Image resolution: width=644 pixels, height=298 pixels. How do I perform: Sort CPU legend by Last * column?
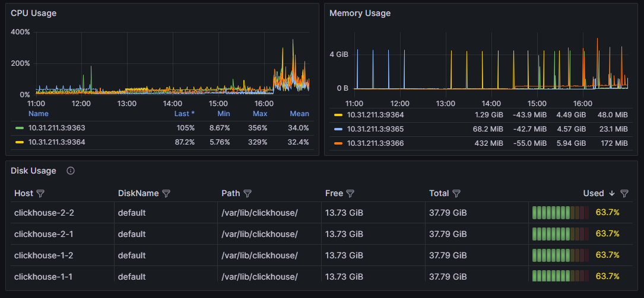tap(184, 114)
